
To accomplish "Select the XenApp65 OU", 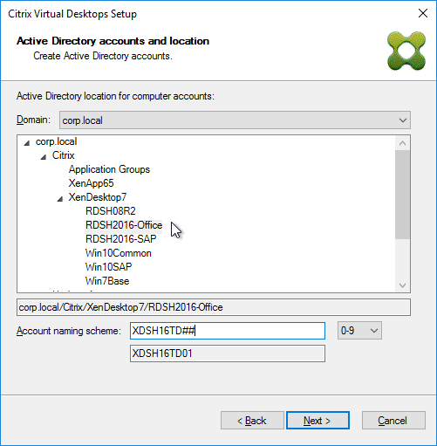I will point(91,183).
